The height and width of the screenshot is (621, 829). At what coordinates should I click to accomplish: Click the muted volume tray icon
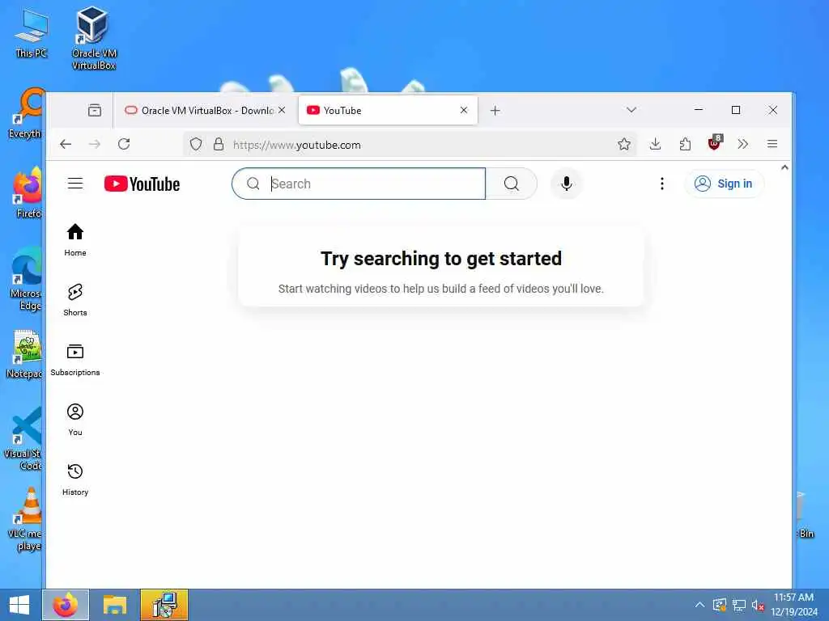tap(758, 605)
